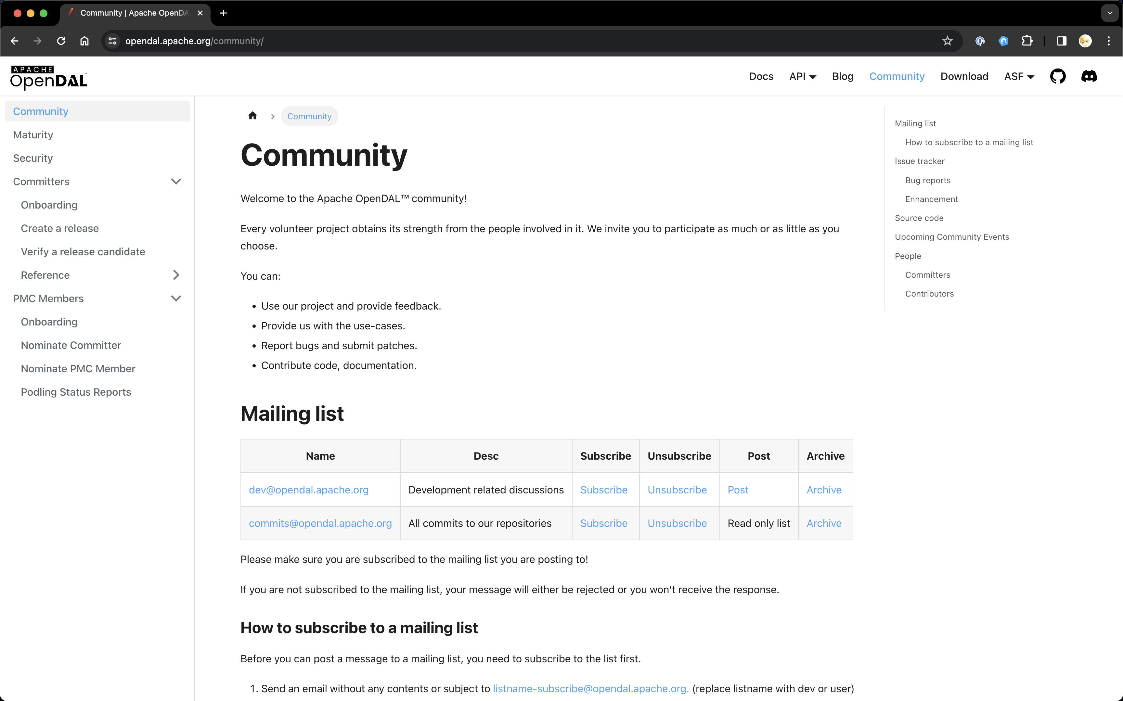
Task: Click Unsubscribe in the dev list row
Action: coord(677,490)
